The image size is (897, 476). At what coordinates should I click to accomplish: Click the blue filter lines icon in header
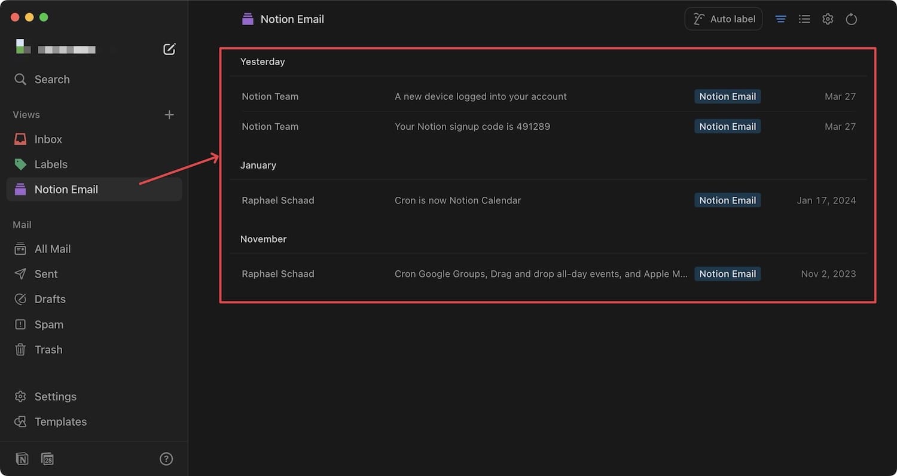click(x=780, y=19)
